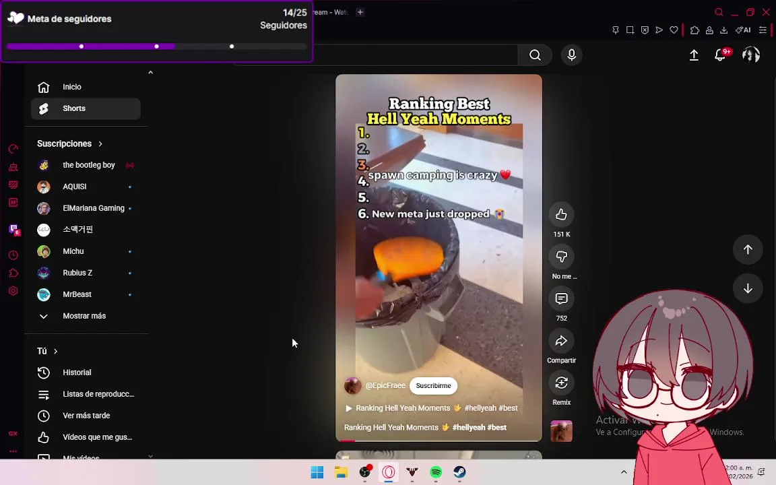Open Historial in the sidebar
776x485 pixels.
click(x=86, y=373)
